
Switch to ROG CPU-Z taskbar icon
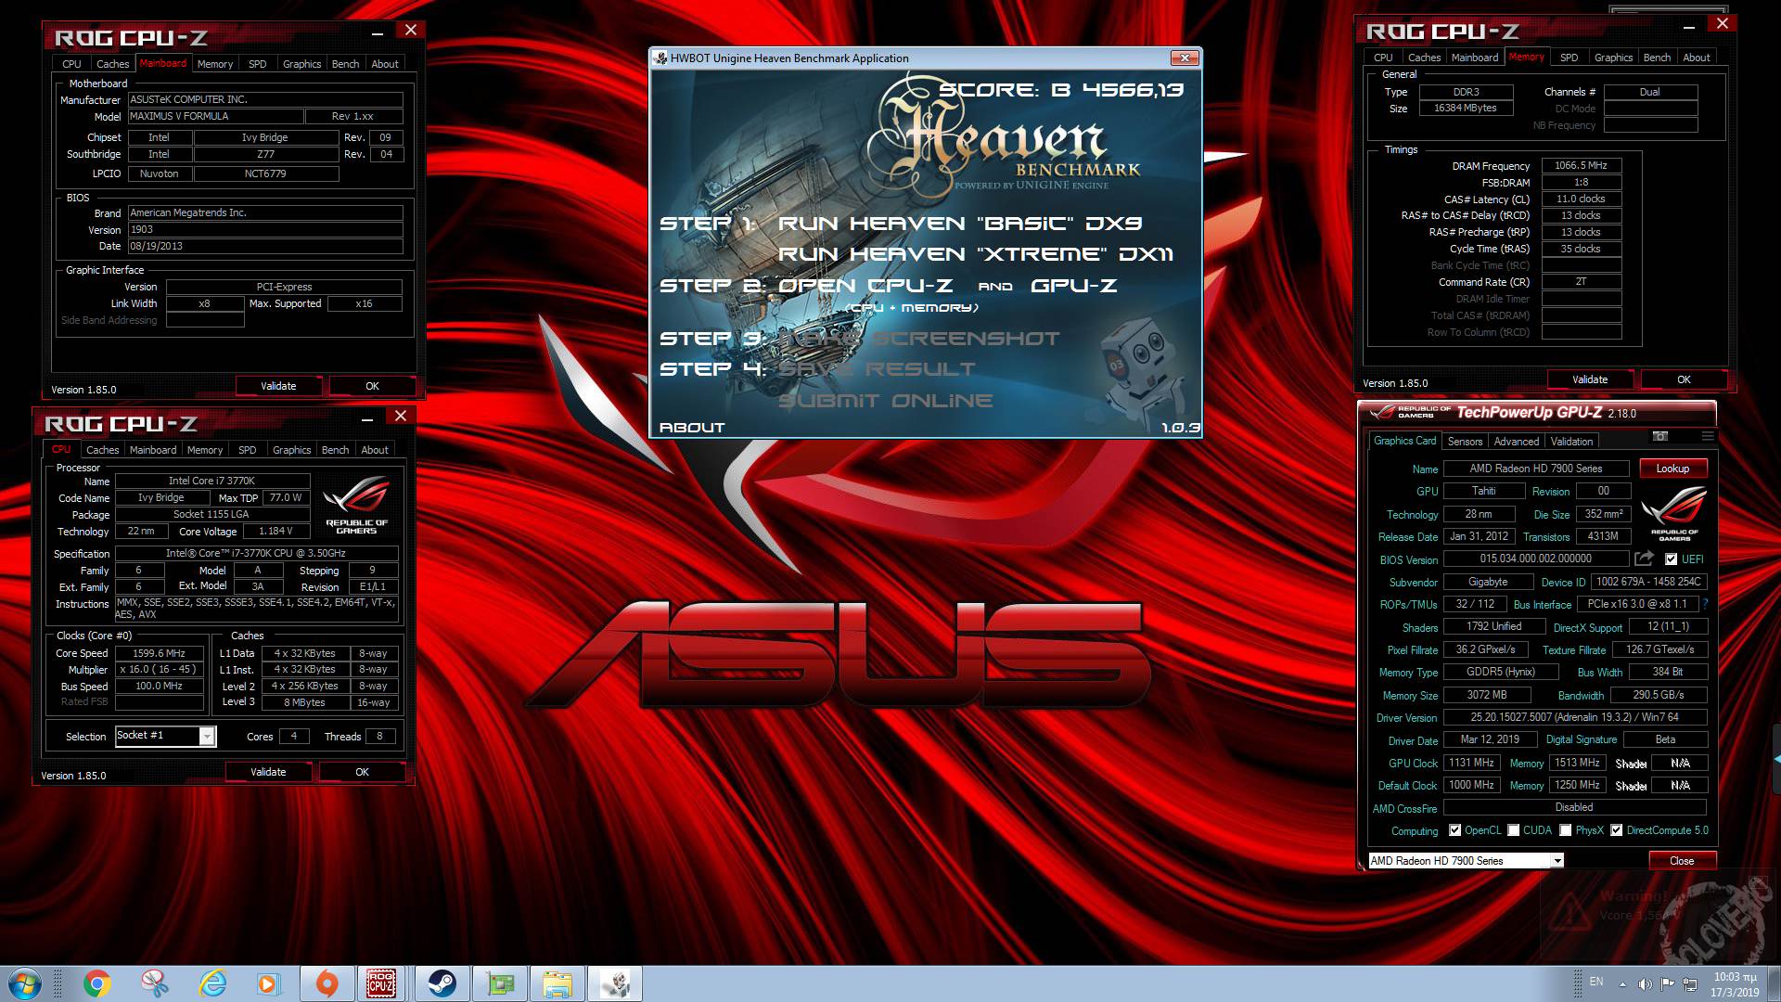[381, 983]
